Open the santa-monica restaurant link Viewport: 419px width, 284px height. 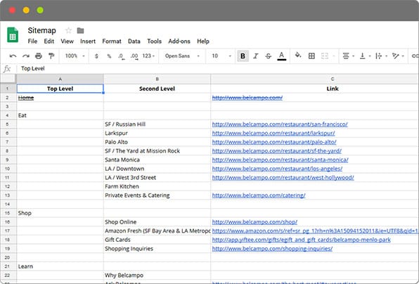(281, 160)
